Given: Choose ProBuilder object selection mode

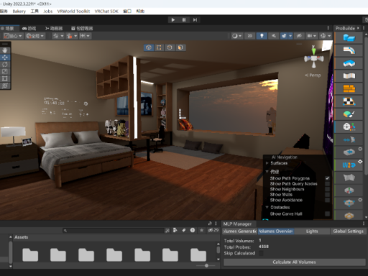Looking at the screenshot, I should click(149, 47).
